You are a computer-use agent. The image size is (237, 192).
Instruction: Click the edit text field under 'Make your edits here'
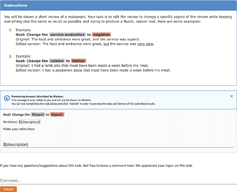pyautogui.click(x=118, y=144)
